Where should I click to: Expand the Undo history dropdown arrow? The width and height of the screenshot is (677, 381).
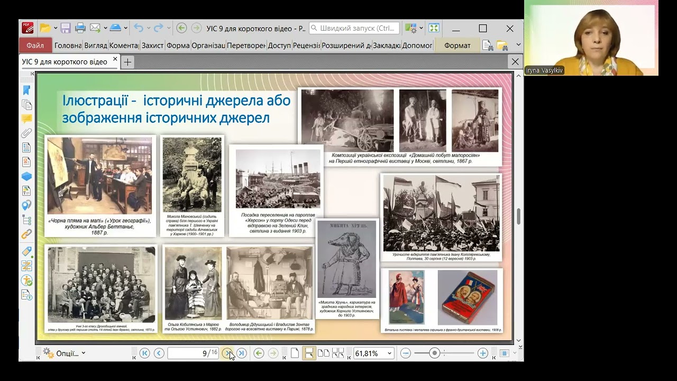coord(149,28)
